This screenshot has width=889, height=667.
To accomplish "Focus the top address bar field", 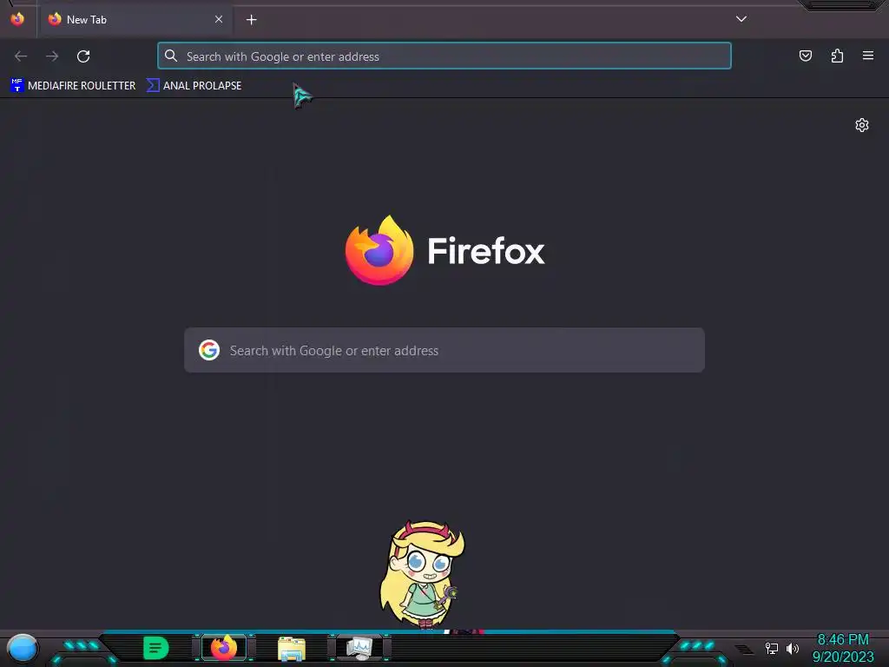I will tap(444, 56).
